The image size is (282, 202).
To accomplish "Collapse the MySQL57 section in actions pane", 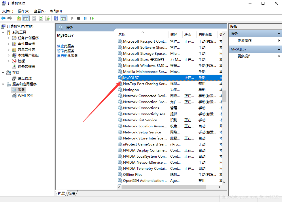I will [x=279, y=49].
